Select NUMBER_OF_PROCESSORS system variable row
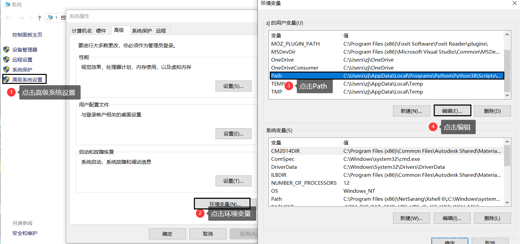The image size is (520, 244). 386,183
